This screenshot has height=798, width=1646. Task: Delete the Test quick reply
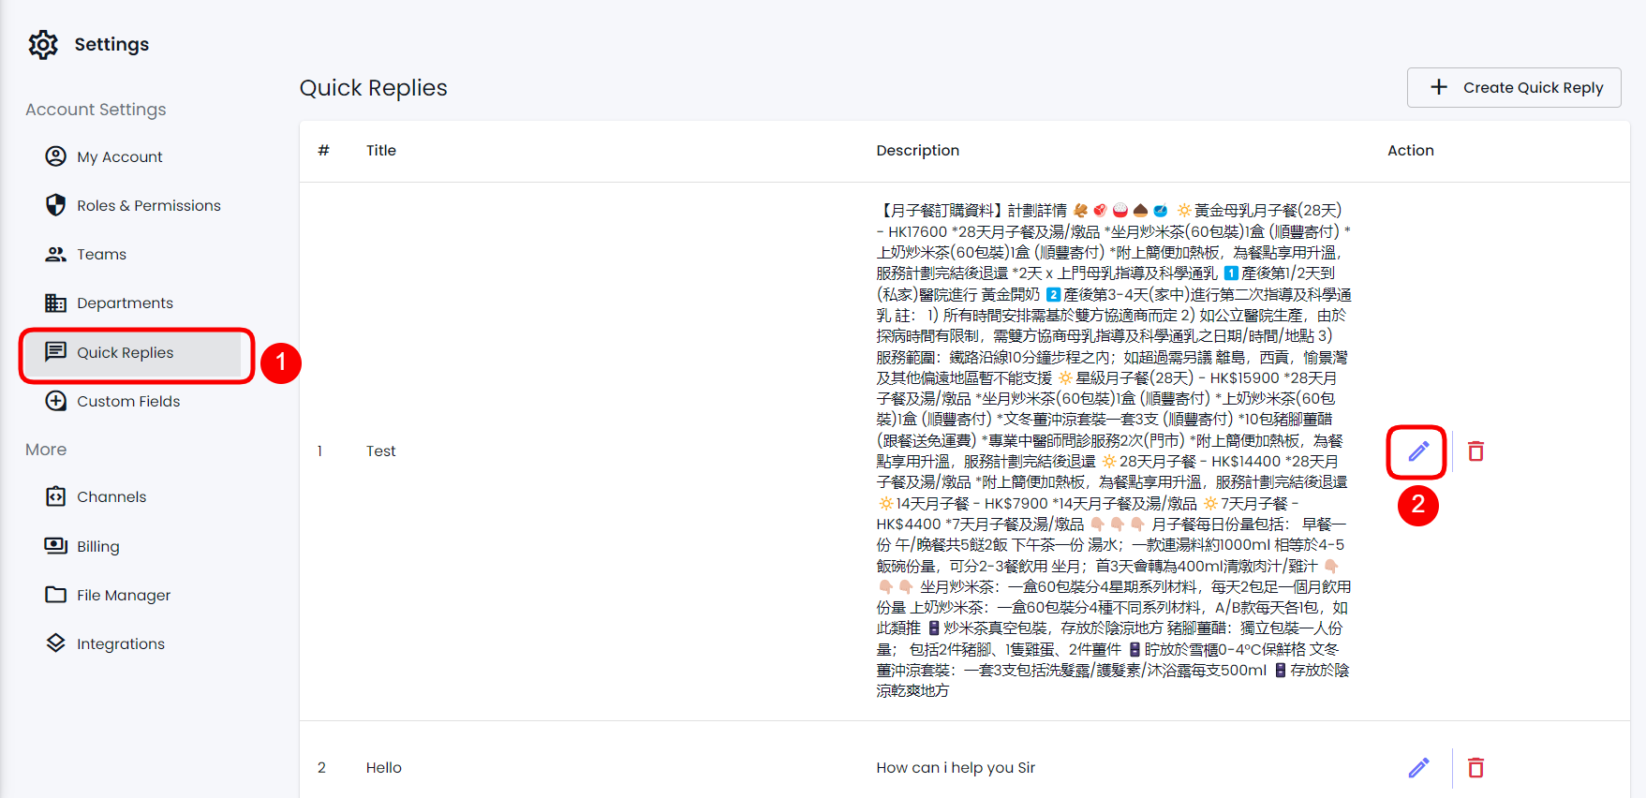(1475, 451)
